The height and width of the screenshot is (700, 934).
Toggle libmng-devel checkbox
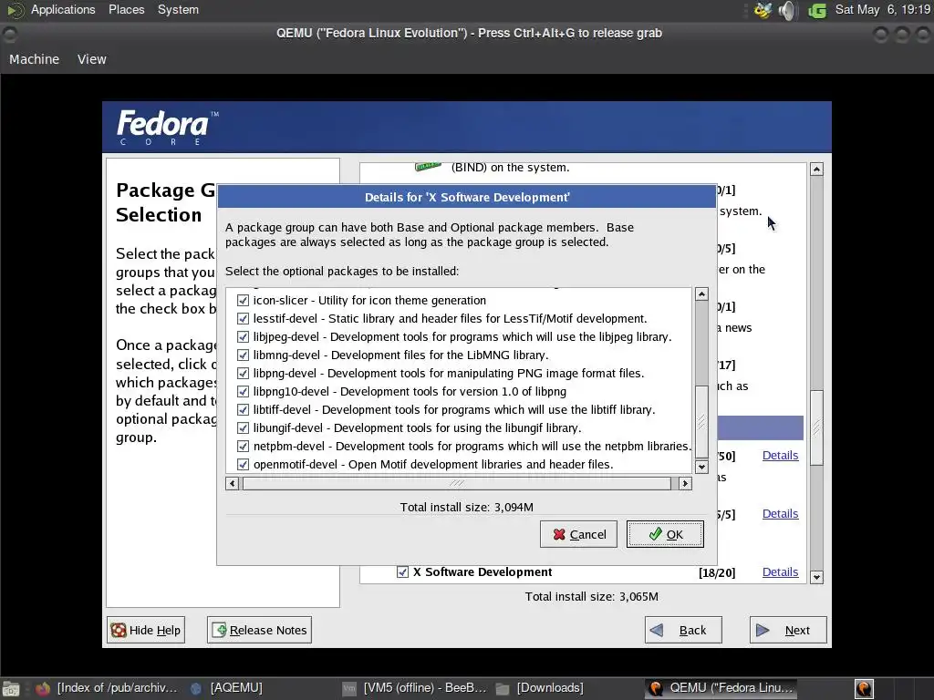[x=243, y=355]
